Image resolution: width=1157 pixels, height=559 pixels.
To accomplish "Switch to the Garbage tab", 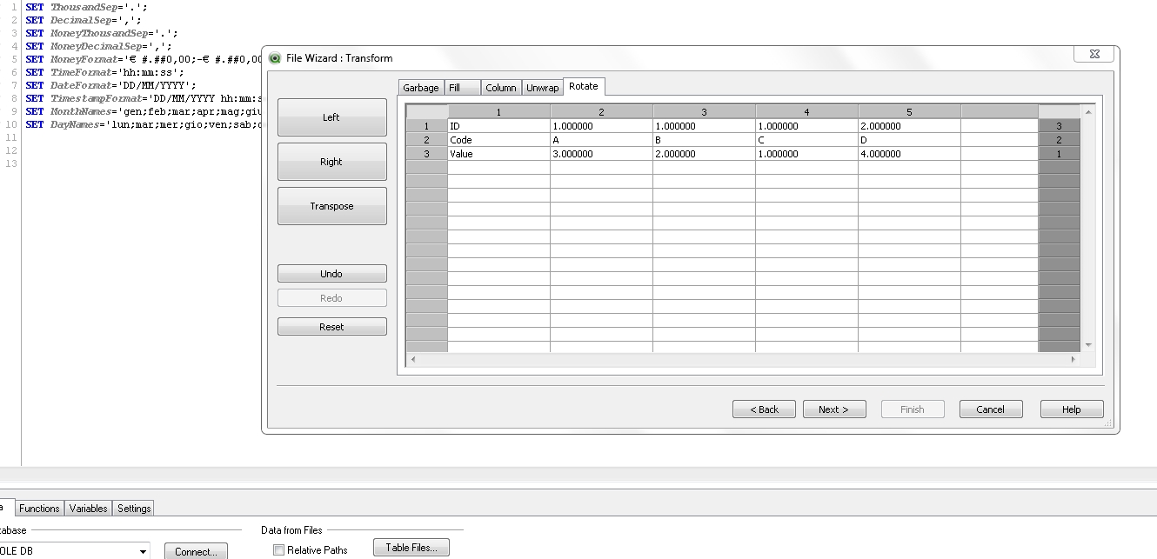I will pos(421,88).
